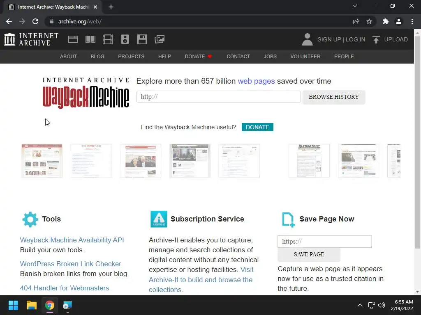Open the 404 Handler for Webmasters link

pos(65,288)
